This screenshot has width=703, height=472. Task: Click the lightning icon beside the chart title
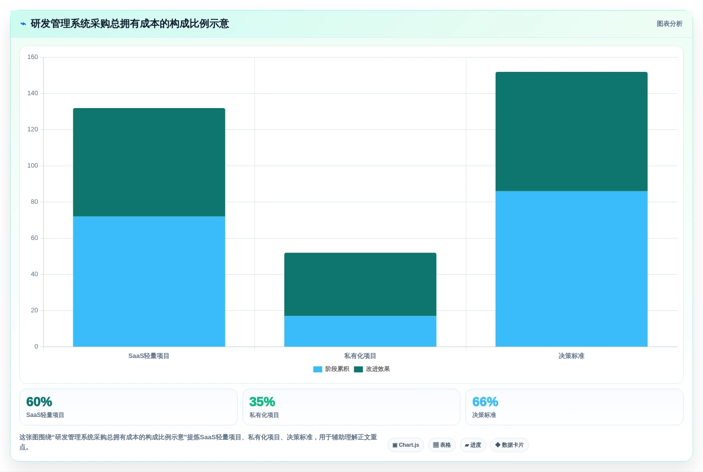(x=23, y=24)
